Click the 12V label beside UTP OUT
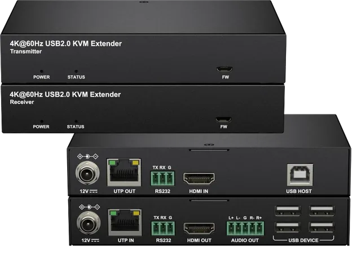 tap(89, 191)
